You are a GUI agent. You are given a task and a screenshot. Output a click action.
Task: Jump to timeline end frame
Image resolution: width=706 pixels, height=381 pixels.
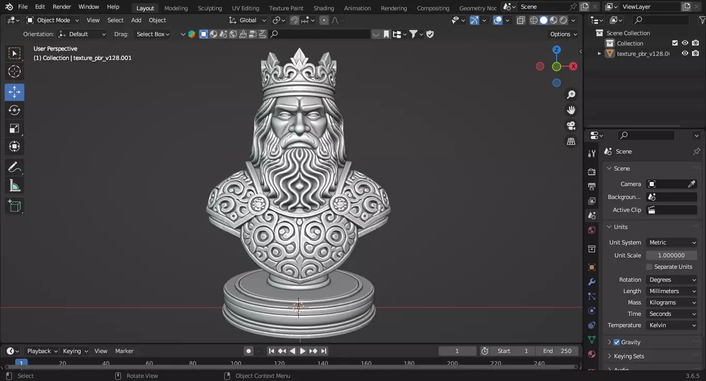(x=324, y=351)
